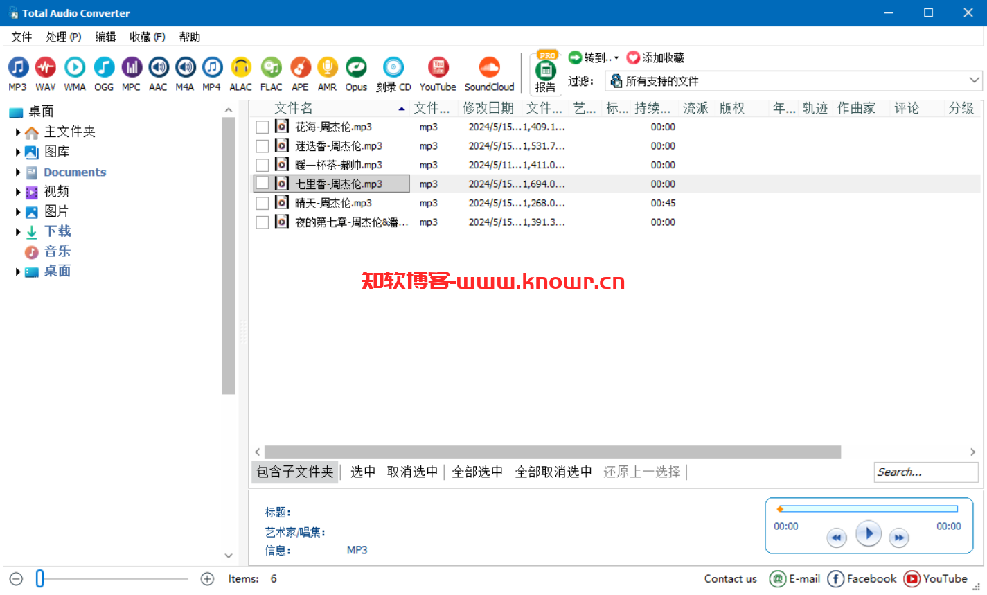Screen dimensions: 987x595
Task: Select the 晴天-周杰伦.mp3 file row
Action: click(x=616, y=203)
